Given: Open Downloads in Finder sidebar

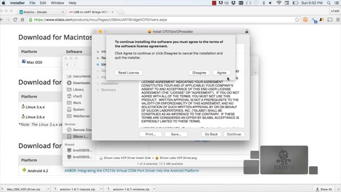Looking at the screenshot, I should (79, 83).
